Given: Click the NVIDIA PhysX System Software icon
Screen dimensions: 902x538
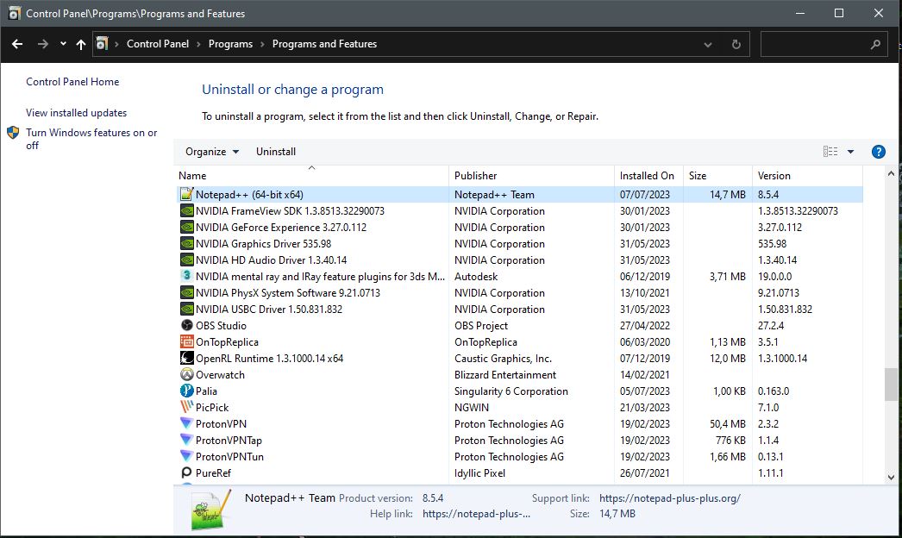Looking at the screenshot, I should pos(187,293).
